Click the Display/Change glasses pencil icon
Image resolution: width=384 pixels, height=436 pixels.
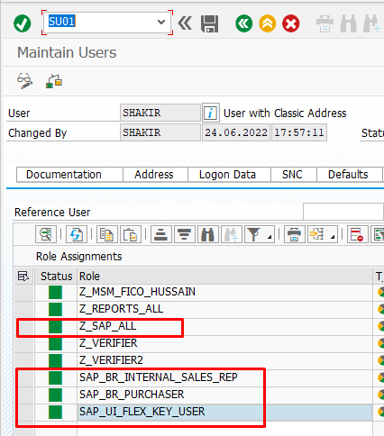25,81
